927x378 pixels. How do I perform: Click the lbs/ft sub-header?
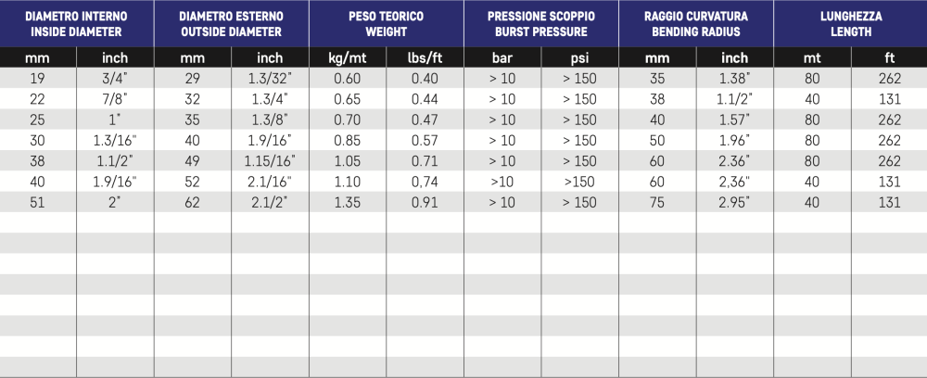425,58
